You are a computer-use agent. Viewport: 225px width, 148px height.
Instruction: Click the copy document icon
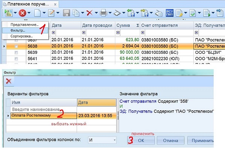[x=76, y=13]
